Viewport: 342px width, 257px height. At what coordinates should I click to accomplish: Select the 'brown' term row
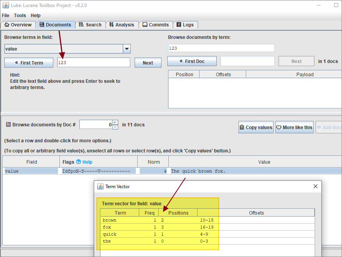[121, 220]
